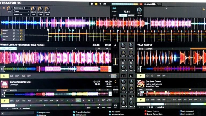
Task: Play TRAP SHIT V7 remix deck
Action: click(x=141, y=76)
